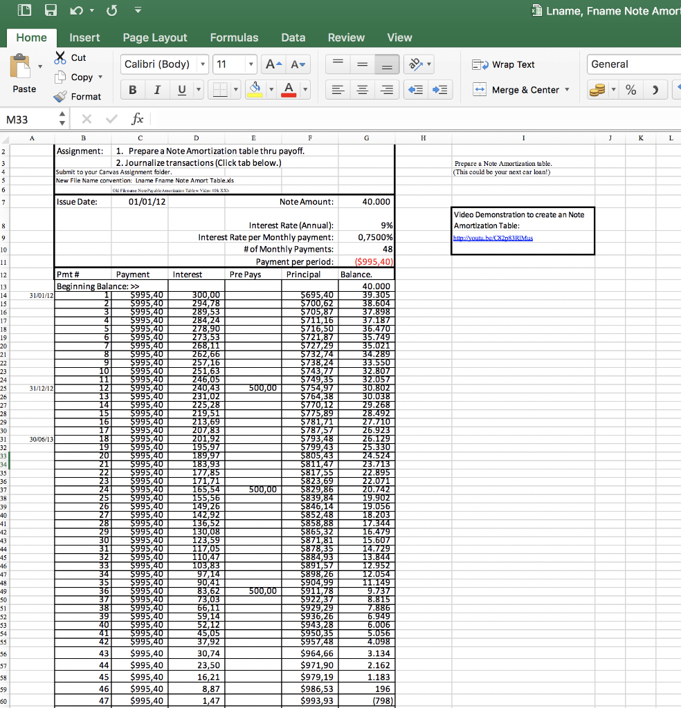Increase font size with the large A button

[273, 64]
